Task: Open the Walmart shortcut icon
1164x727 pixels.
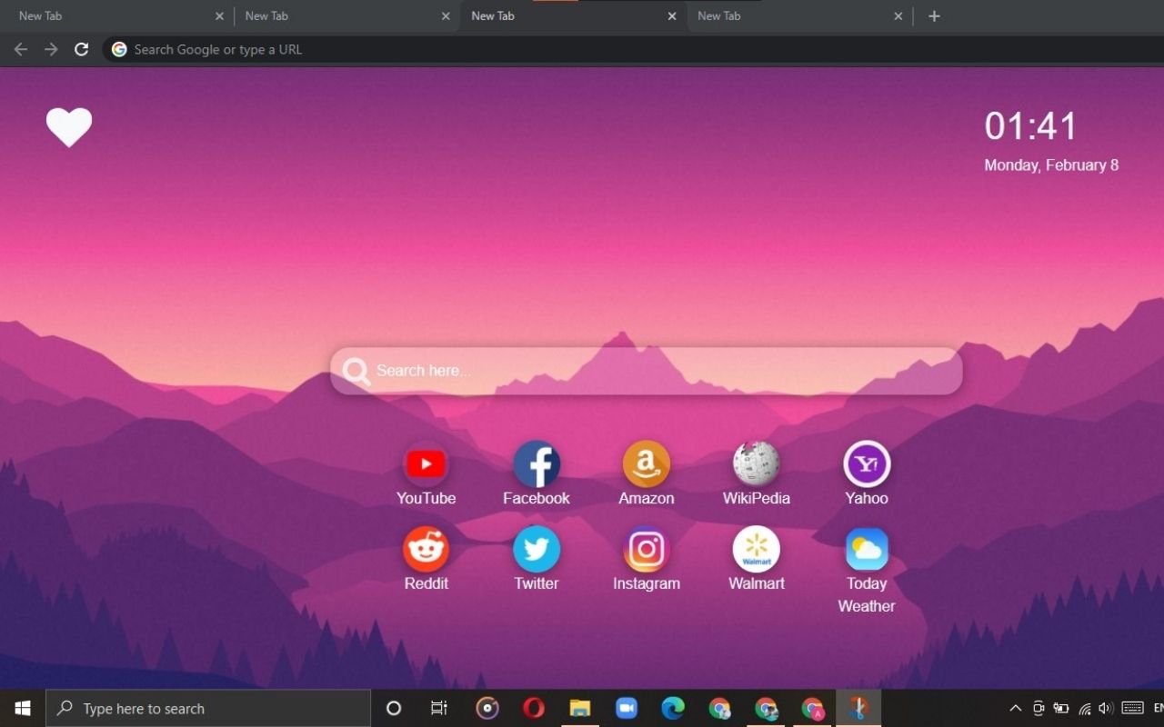Action: click(756, 547)
